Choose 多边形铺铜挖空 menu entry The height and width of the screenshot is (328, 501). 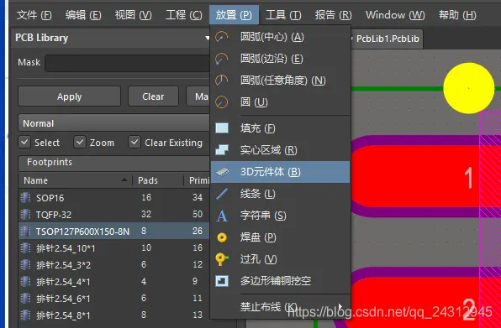(x=280, y=281)
